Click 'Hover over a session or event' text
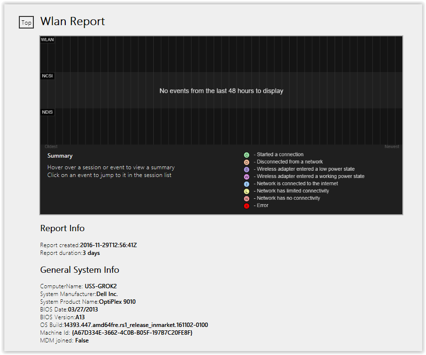Image resolution: width=426 pixels, height=355 pixels. tap(111, 167)
